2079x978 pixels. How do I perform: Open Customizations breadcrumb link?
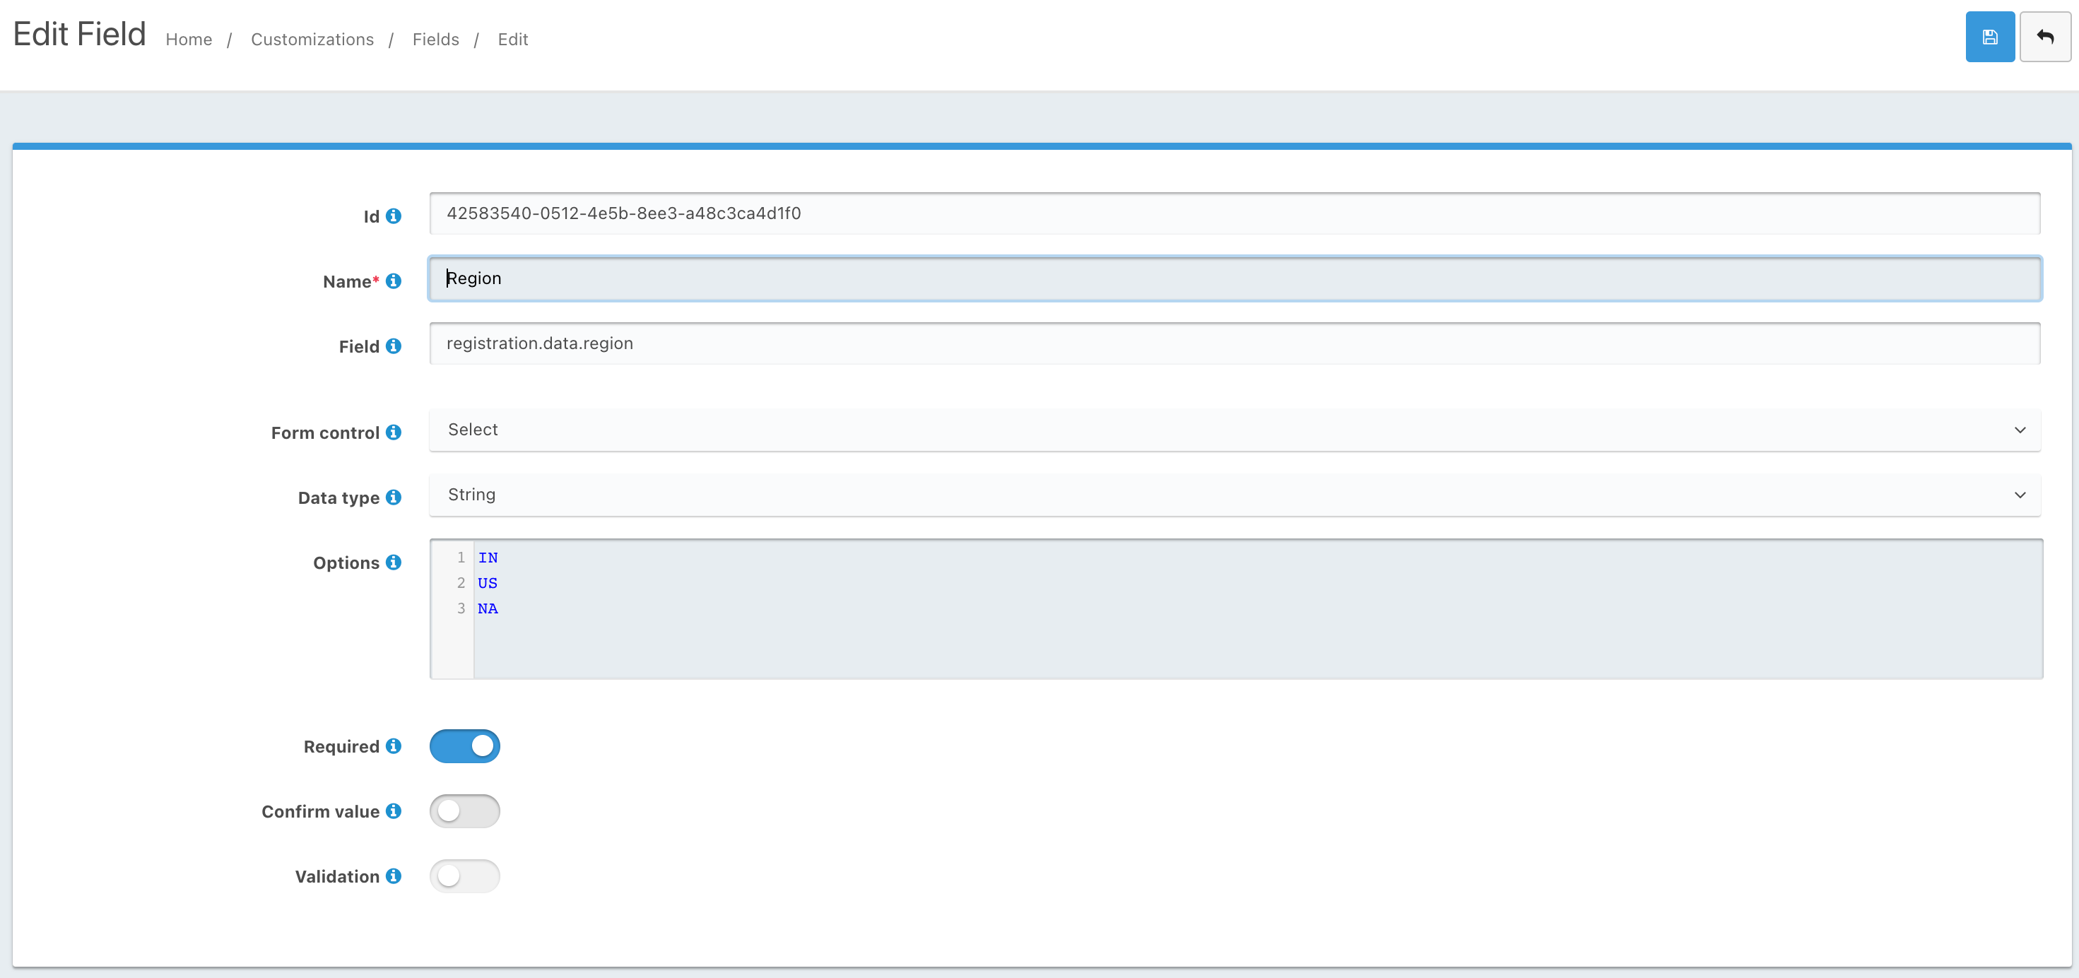312,40
